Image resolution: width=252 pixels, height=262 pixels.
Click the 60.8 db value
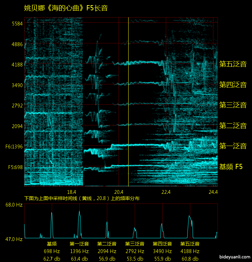(190, 259)
